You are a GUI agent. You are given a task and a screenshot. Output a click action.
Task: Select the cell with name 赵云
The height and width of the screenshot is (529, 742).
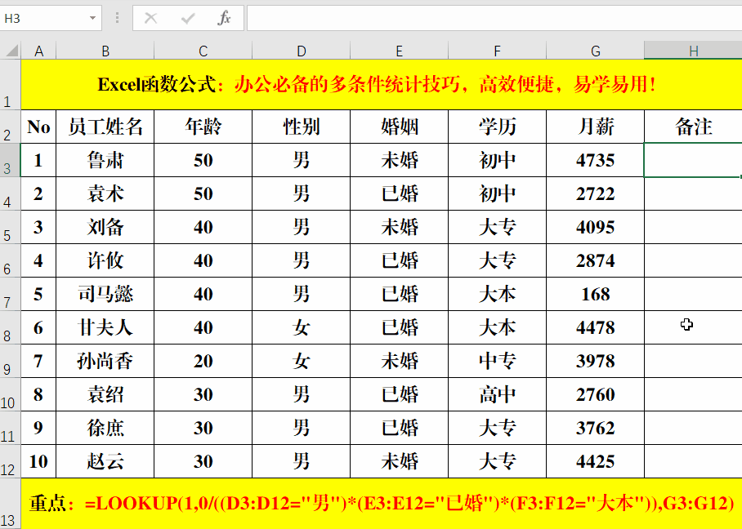click(x=105, y=461)
